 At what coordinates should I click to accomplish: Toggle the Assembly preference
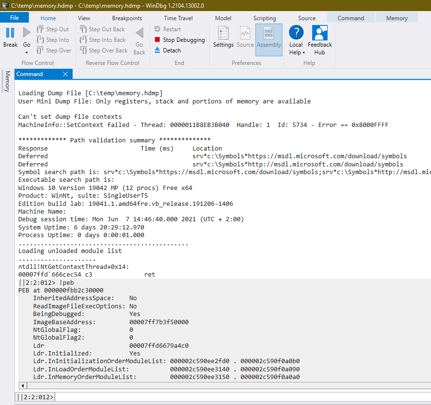pos(269,39)
